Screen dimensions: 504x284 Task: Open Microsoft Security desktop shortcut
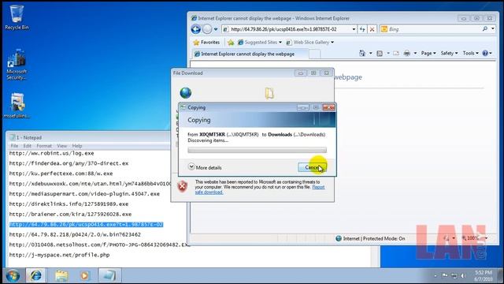pyautogui.click(x=17, y=65)
